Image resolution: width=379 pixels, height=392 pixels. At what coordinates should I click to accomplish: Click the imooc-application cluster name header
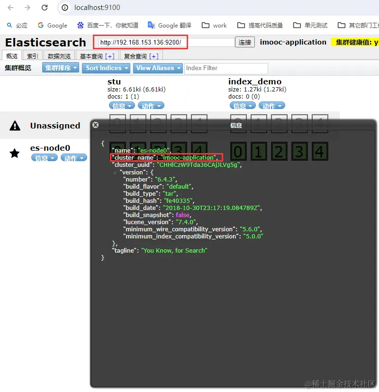[293, 42]
